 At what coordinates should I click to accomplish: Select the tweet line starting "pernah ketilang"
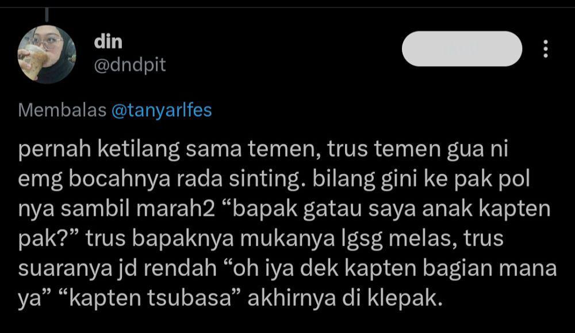[x=263, y=150]
